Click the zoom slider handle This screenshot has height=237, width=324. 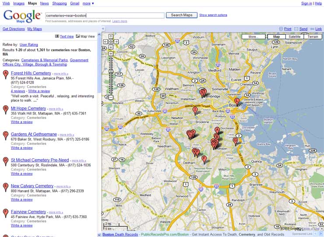[x=111, y=71]
